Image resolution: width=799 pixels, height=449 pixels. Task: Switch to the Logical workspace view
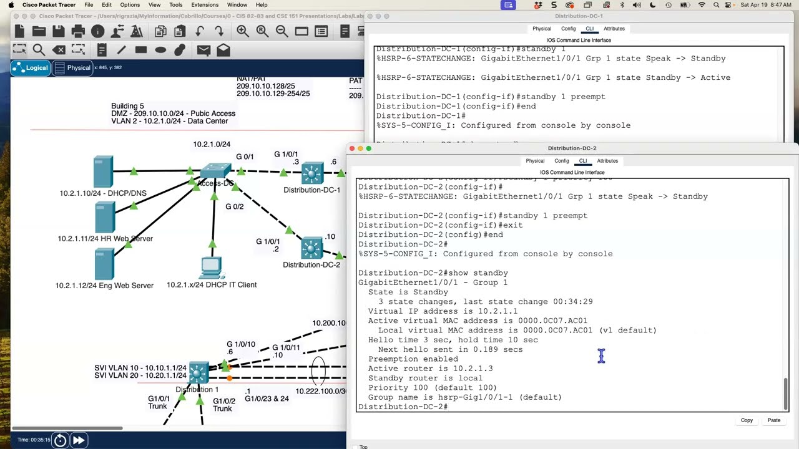click(x=30, y=68)
